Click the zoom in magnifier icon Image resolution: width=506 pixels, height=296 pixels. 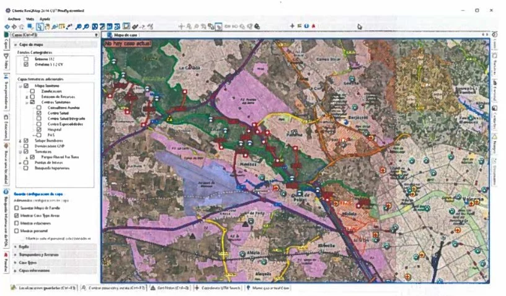pyautogui.click(x=79, y=27)
